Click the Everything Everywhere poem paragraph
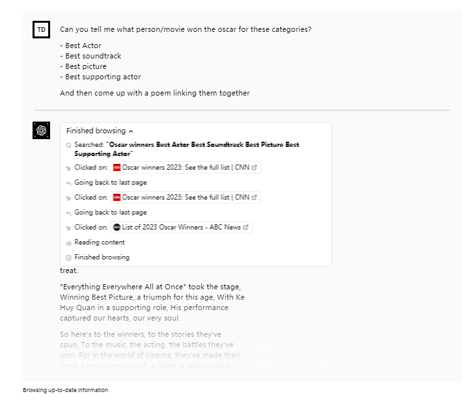Viewport: 472px width, 407px height. coord(152,302)
